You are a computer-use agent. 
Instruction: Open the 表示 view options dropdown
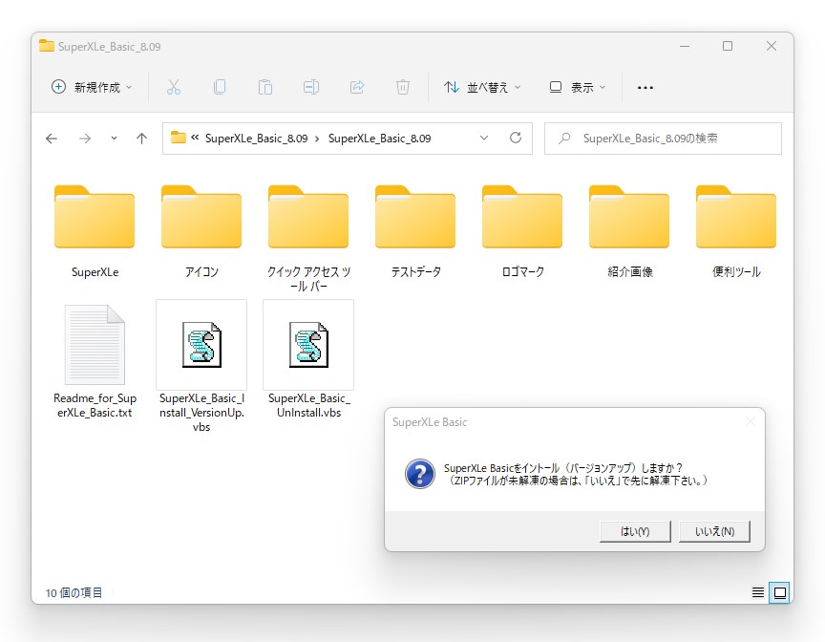(x=577, y=87)
